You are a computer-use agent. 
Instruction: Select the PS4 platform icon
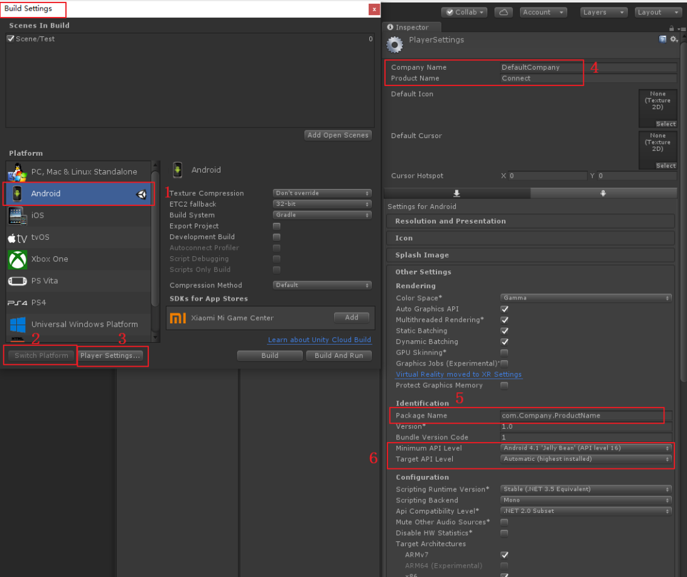tap(17, 303)
